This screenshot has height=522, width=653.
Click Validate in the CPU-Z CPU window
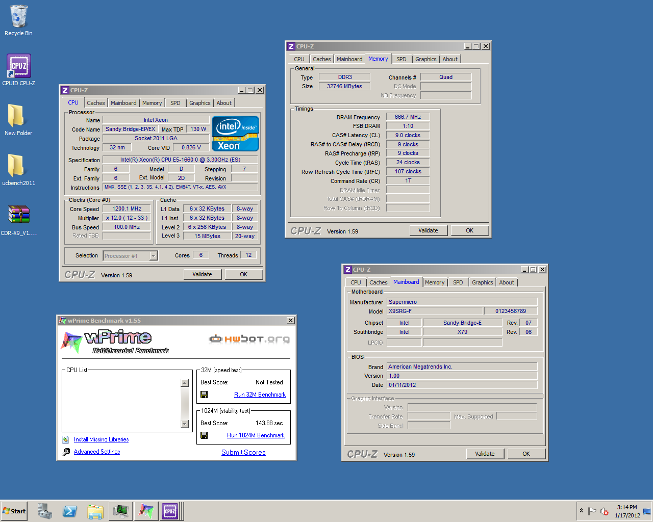202,274
